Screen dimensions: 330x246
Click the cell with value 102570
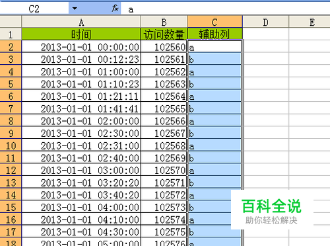click(164, 170)
